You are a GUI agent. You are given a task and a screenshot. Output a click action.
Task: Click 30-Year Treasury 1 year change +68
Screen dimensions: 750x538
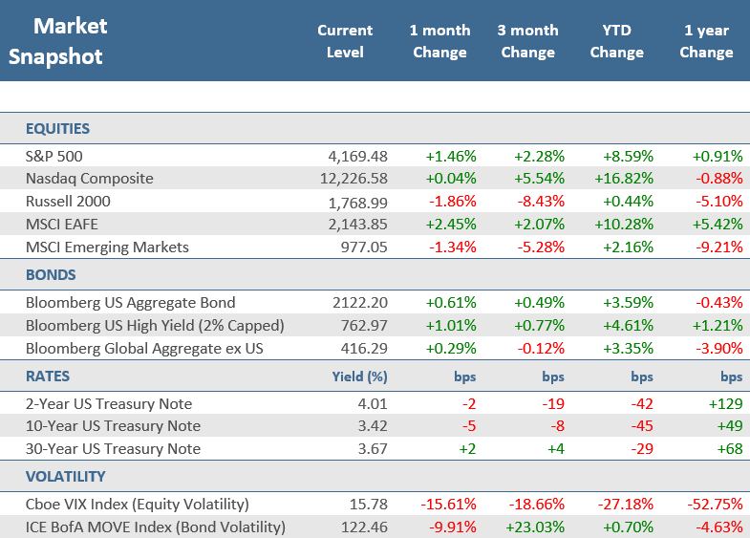[x=730, y=449]
